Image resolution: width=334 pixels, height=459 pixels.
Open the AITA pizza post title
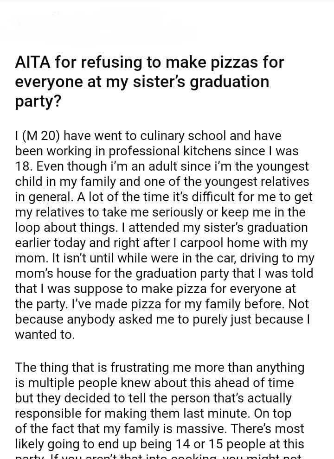pyautogui.click(x=149, y=81)
